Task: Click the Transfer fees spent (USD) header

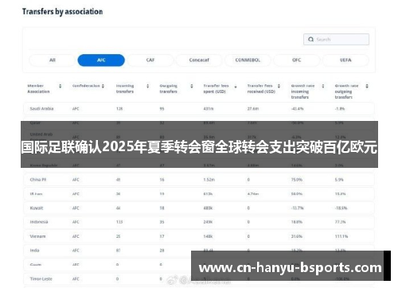Action: [x=216, y=88]
